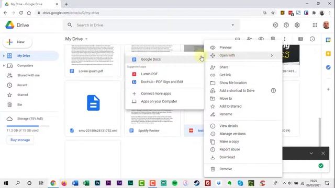Viewport: 335px width, 188px height.
Task: Open search options dropdown arrow
Action: coord(232,25)
